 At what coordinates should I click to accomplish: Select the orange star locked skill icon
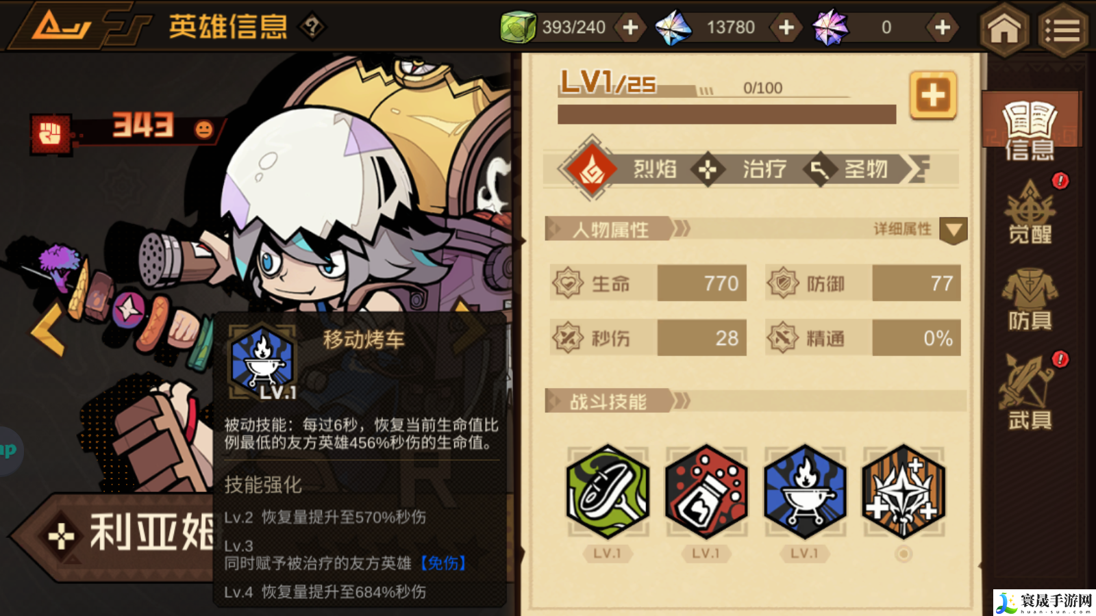[x=904, y=491]
